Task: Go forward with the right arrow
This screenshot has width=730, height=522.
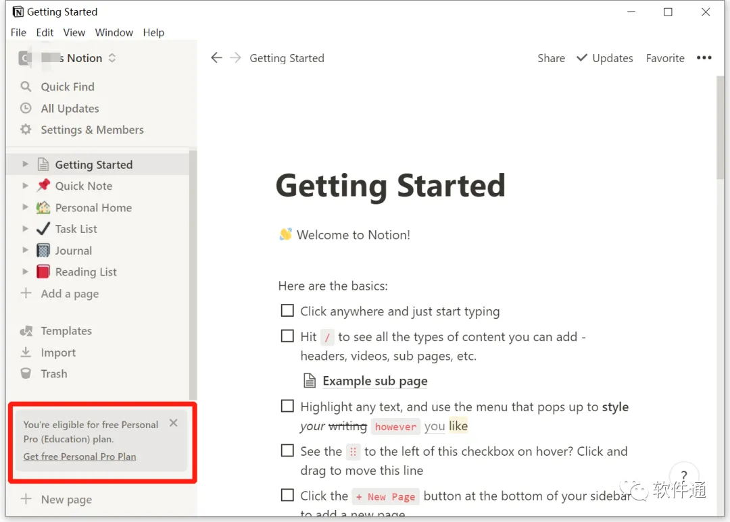Action: click(236, 57)
